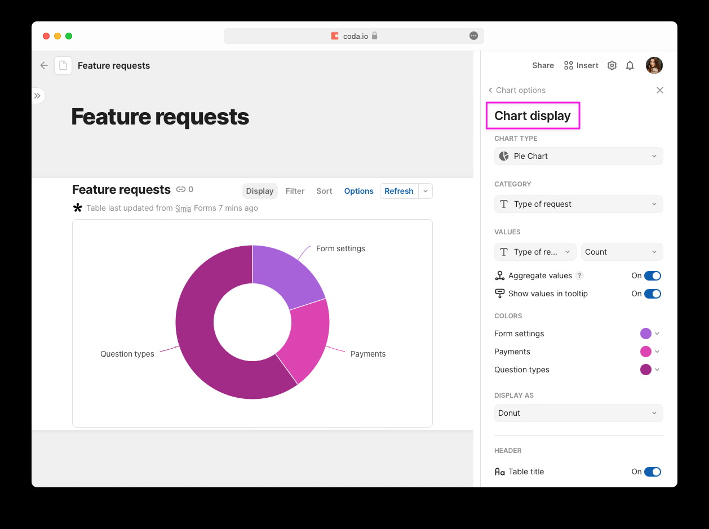This screenshot has width=709, height=529.
Task: Open the Category dropdown, Type of request
Action: (578, 204)
